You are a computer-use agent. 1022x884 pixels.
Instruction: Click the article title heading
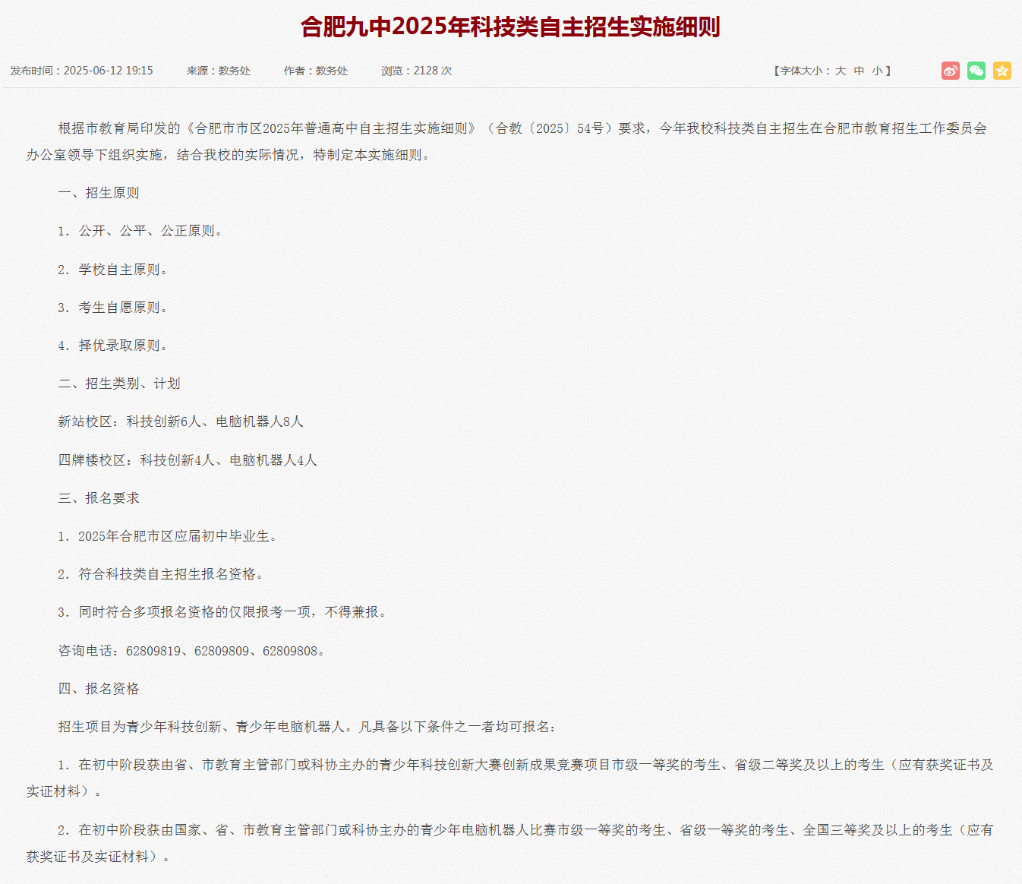coord(510,27)
